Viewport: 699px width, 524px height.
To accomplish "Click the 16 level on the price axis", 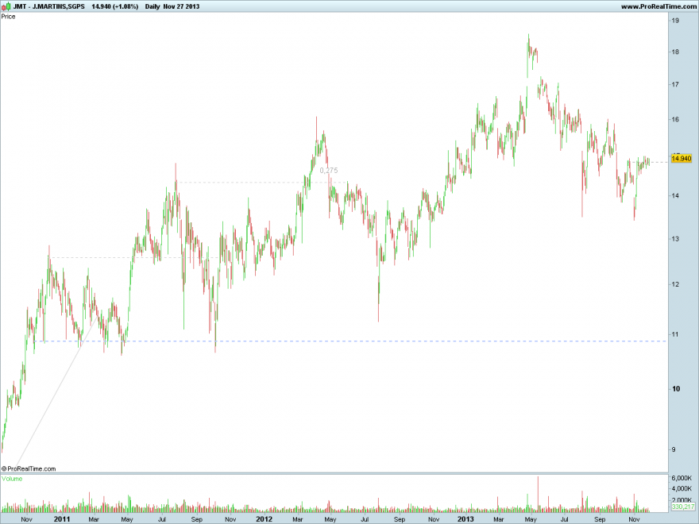I will pos(676,119).
